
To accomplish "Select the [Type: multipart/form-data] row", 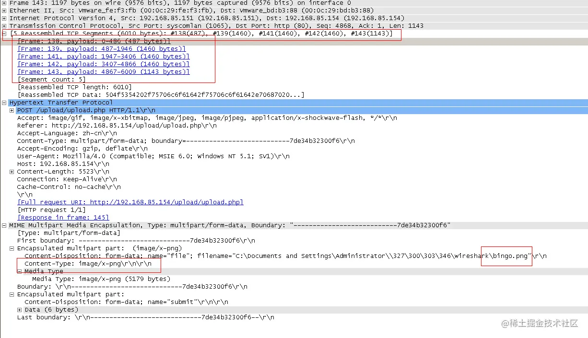I will 69,233.
